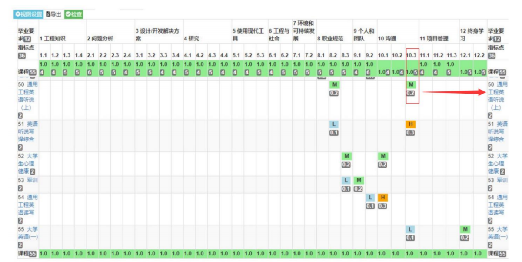Select green M badge for course 55 under 12.1
The height and width of the screenshot is (262, 522).
point(465,229)
